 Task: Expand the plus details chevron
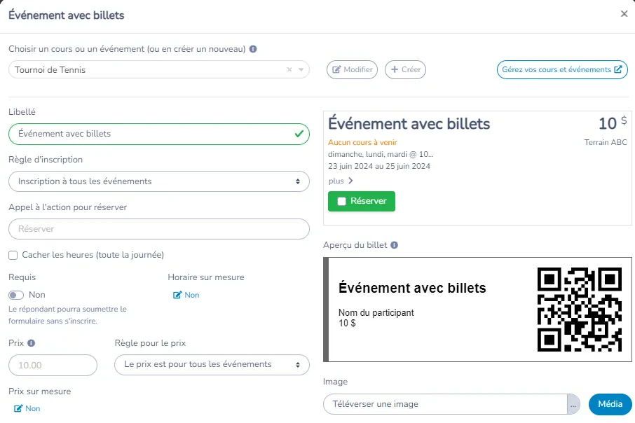pos(350,181)
